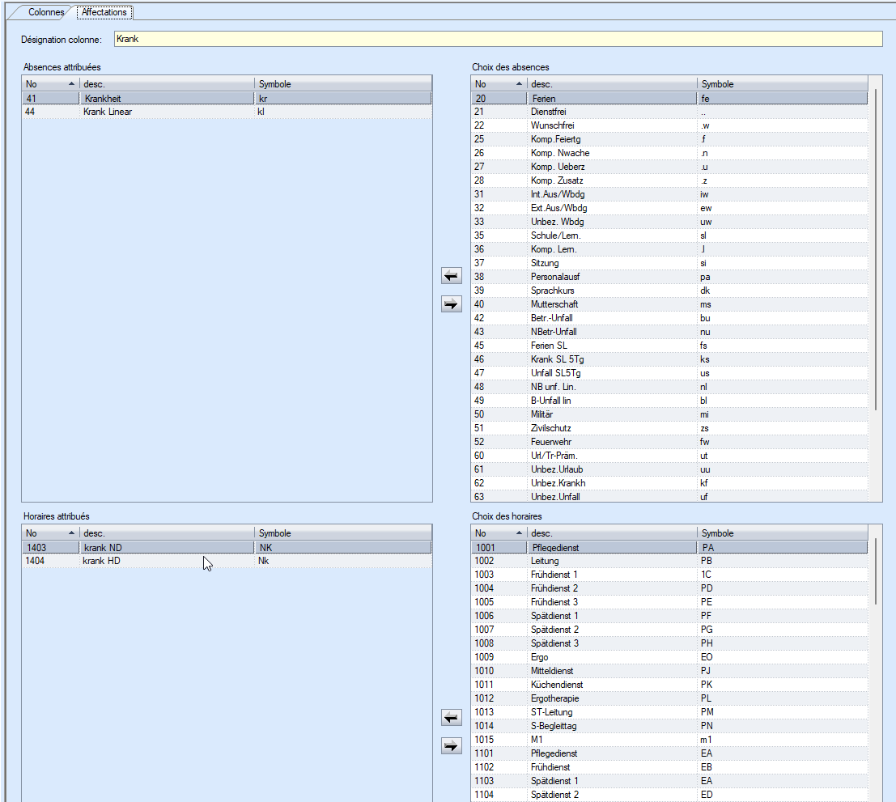The width and height of the screenshot is (896, 802).
Task: Click the left arrow to assign selected horaire
Action: coord(451,718)
